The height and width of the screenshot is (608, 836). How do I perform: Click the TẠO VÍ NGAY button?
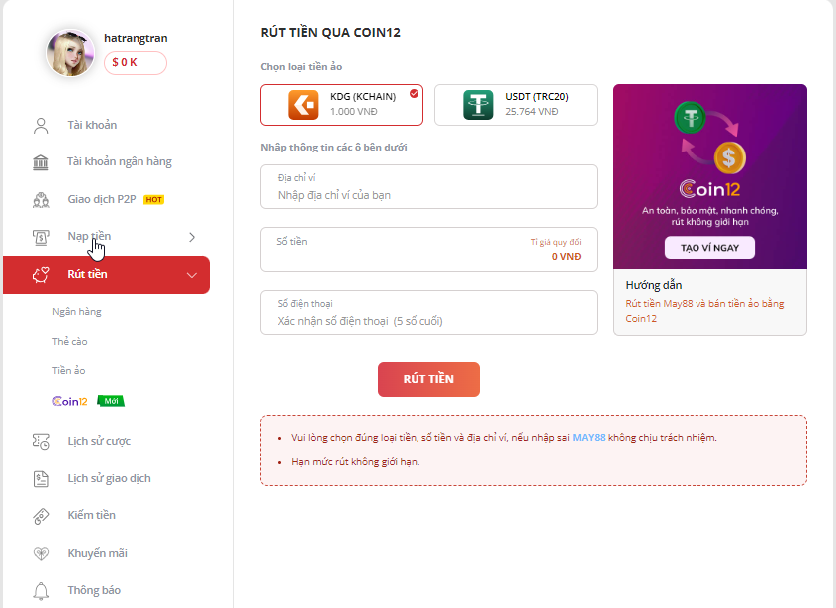[709, 248]
